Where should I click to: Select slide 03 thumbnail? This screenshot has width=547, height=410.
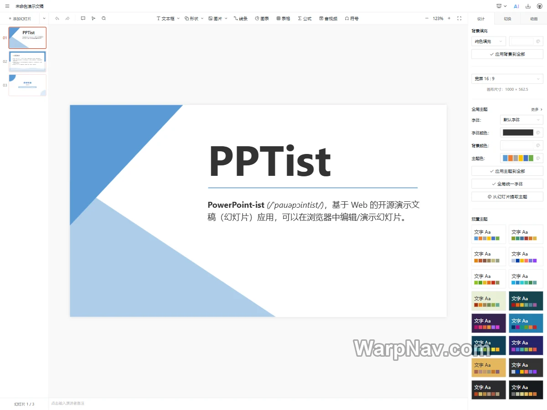(x=27, y=85)
